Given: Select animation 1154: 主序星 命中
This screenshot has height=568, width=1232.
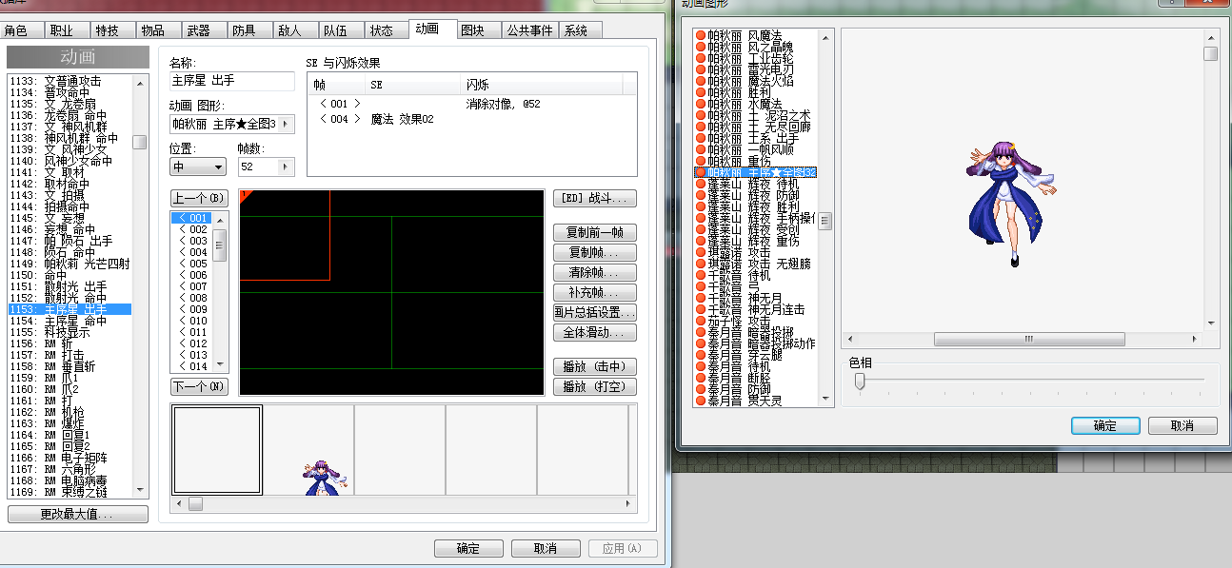Looking at the screenshot, I should [70, 321].
